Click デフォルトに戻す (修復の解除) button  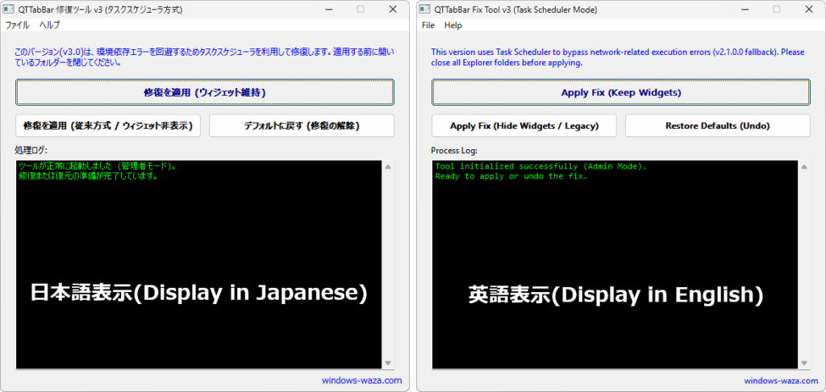click(302, 125)
